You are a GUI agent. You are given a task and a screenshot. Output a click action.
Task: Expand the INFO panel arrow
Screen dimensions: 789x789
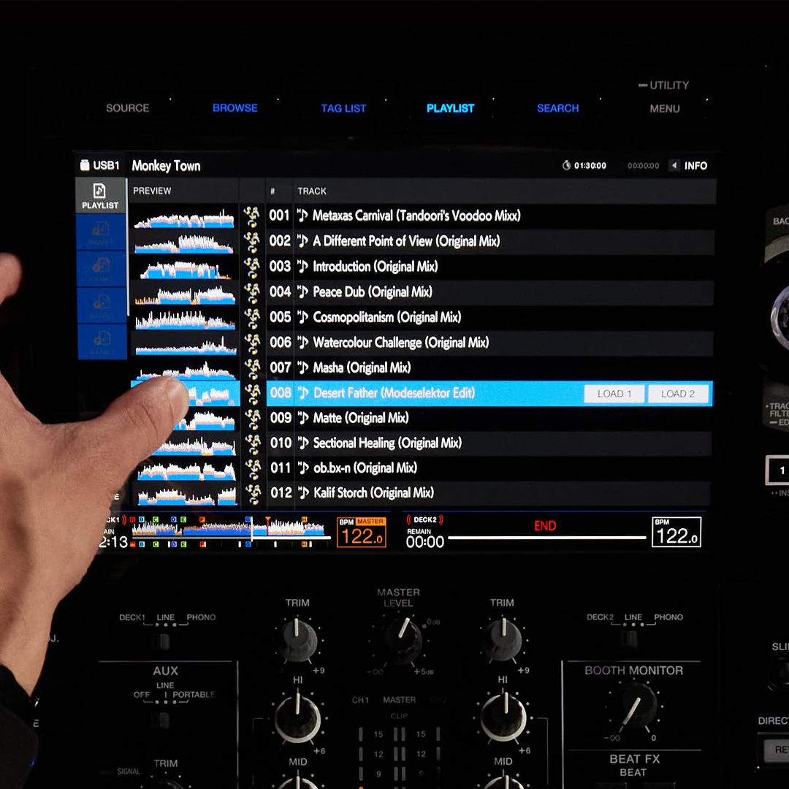pyautogui.click(x=674, y=166)
